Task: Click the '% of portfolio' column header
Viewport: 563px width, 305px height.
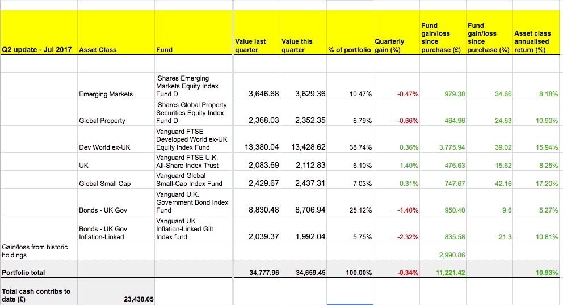Action: coord(350,50)
